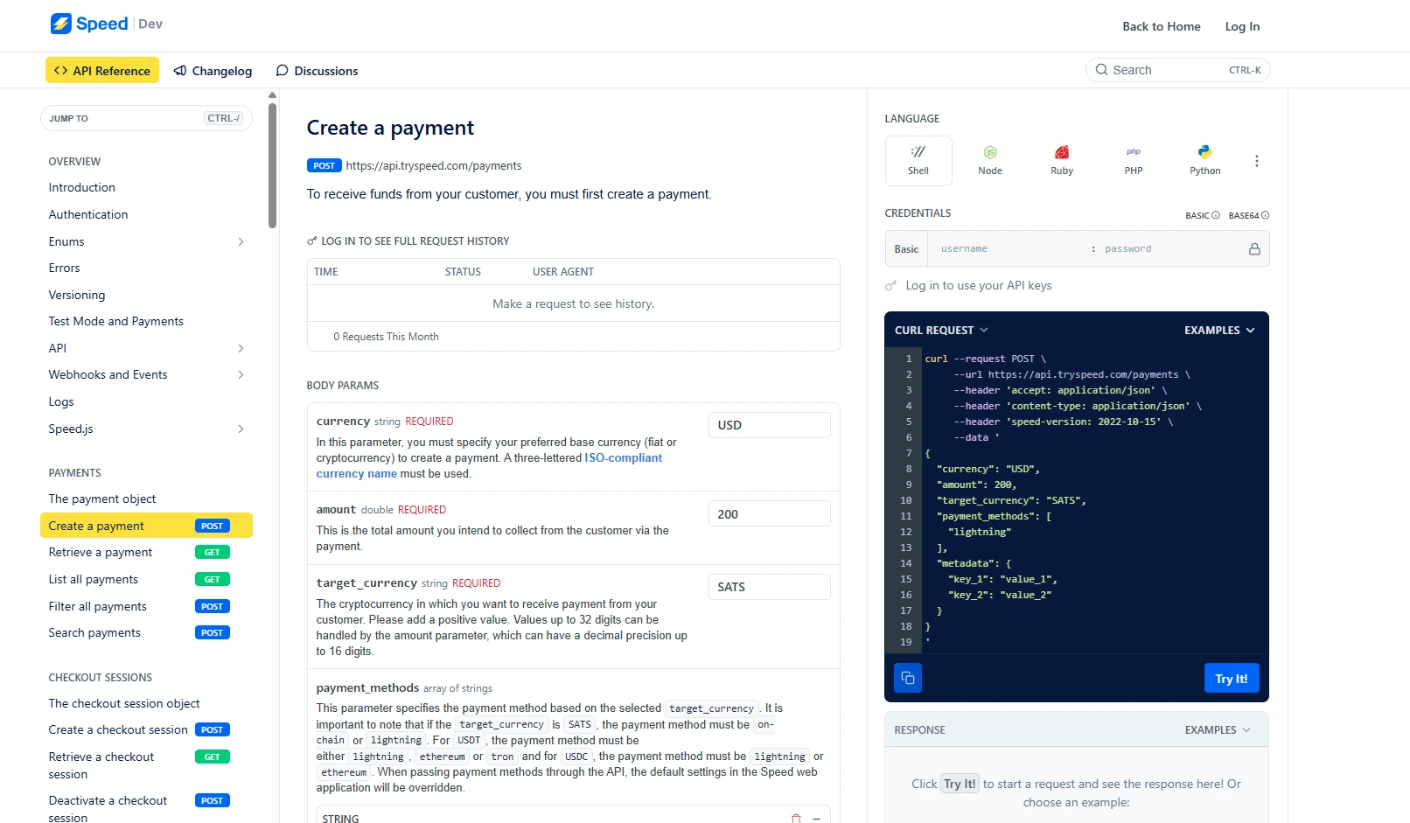Go to the Discussions tab
1410x823 pixels.
point(317,71)
